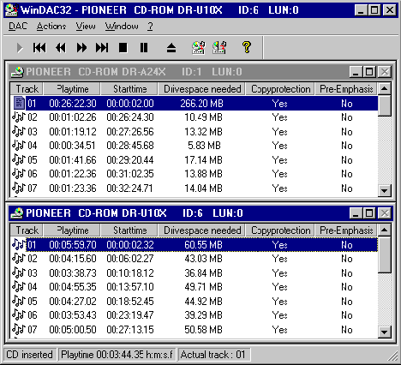Sort DR-A24X list by Playtime header

coord(72,89)
